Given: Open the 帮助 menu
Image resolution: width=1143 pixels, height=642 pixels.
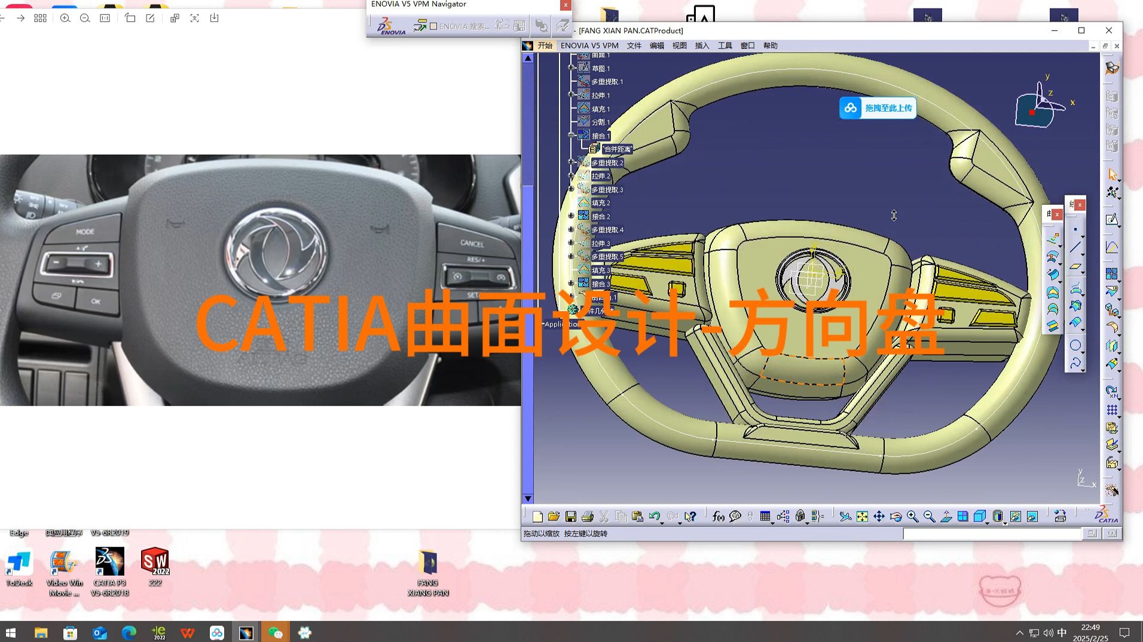Looking at the screenshot, I should click(x=770, y=45).
